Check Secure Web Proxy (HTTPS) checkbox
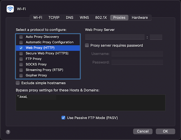This screenshot has width=181, height=140. tap(21, 53)
